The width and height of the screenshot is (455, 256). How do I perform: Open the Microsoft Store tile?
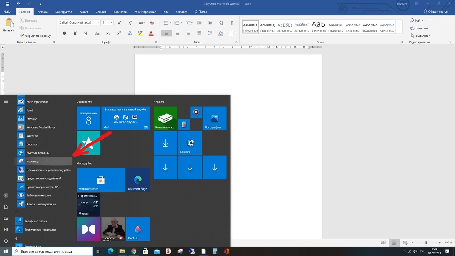coord(101,180)
